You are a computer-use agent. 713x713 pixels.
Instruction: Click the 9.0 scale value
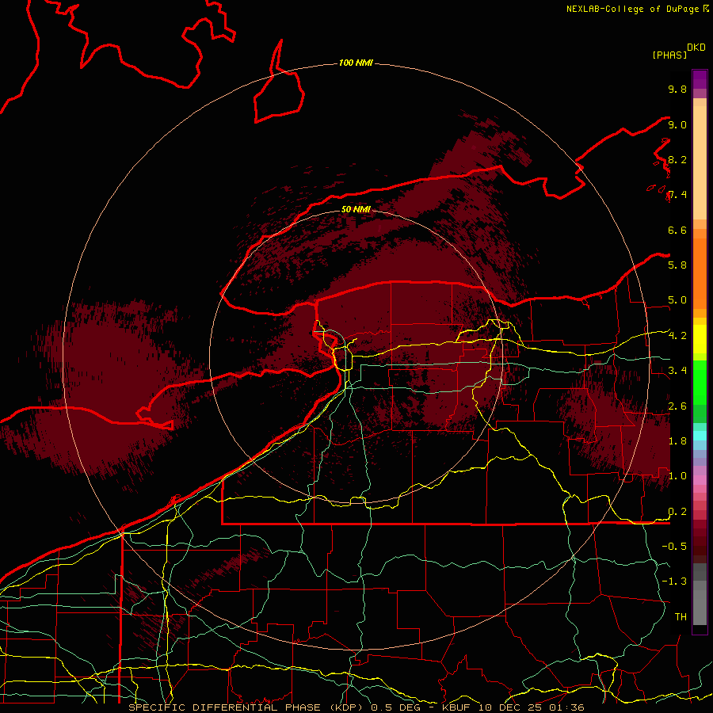pos(677,124)
